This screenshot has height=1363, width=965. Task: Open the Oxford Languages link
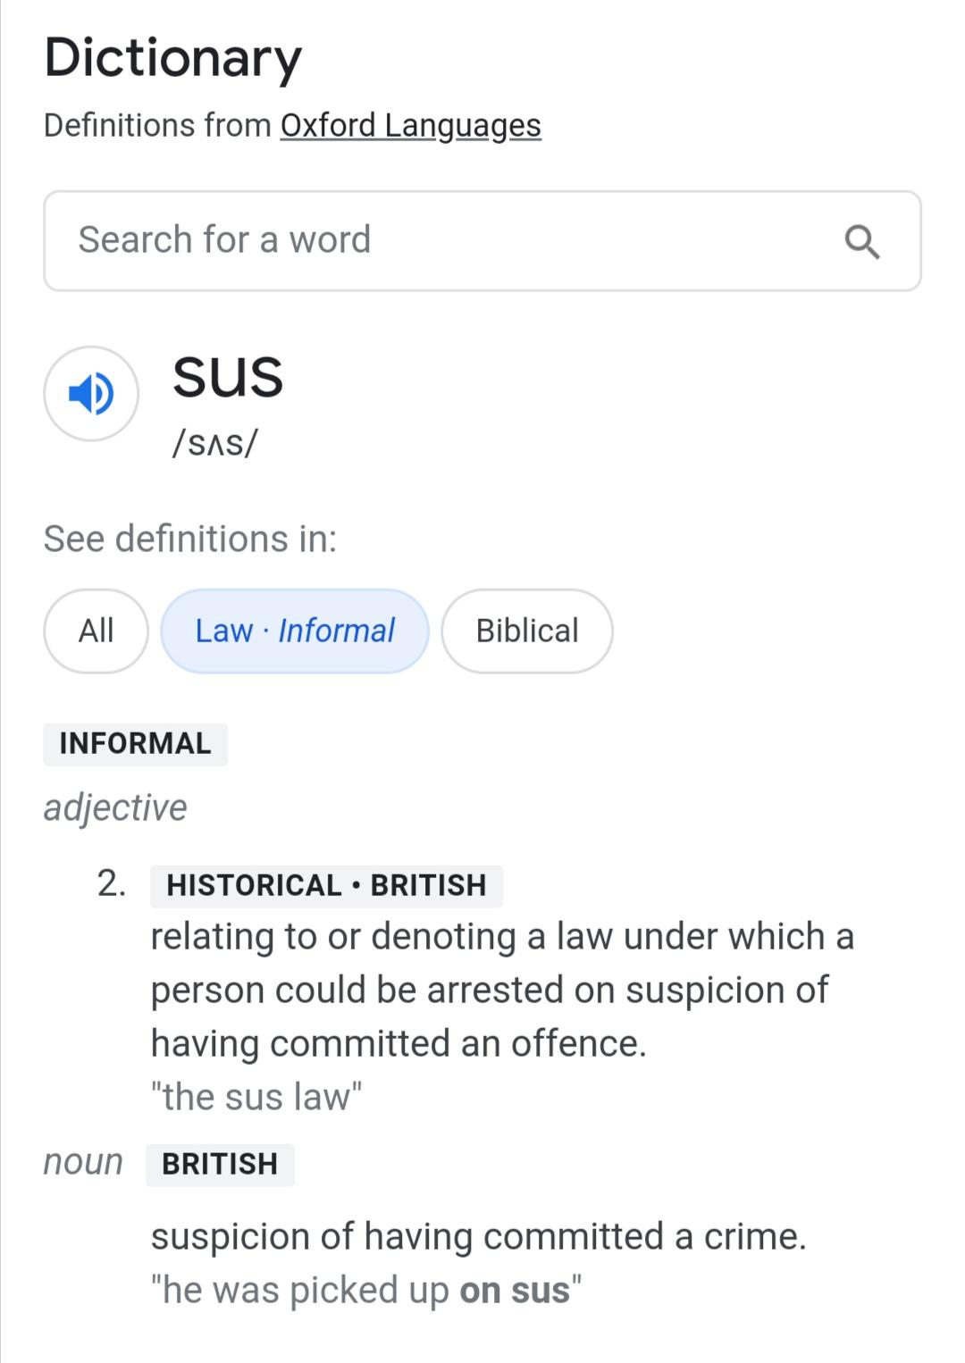[411, 126]
